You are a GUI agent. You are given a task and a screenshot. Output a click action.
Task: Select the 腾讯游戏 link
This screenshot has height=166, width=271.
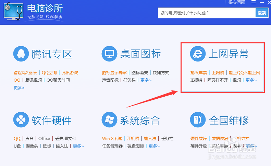coord(70,72)
